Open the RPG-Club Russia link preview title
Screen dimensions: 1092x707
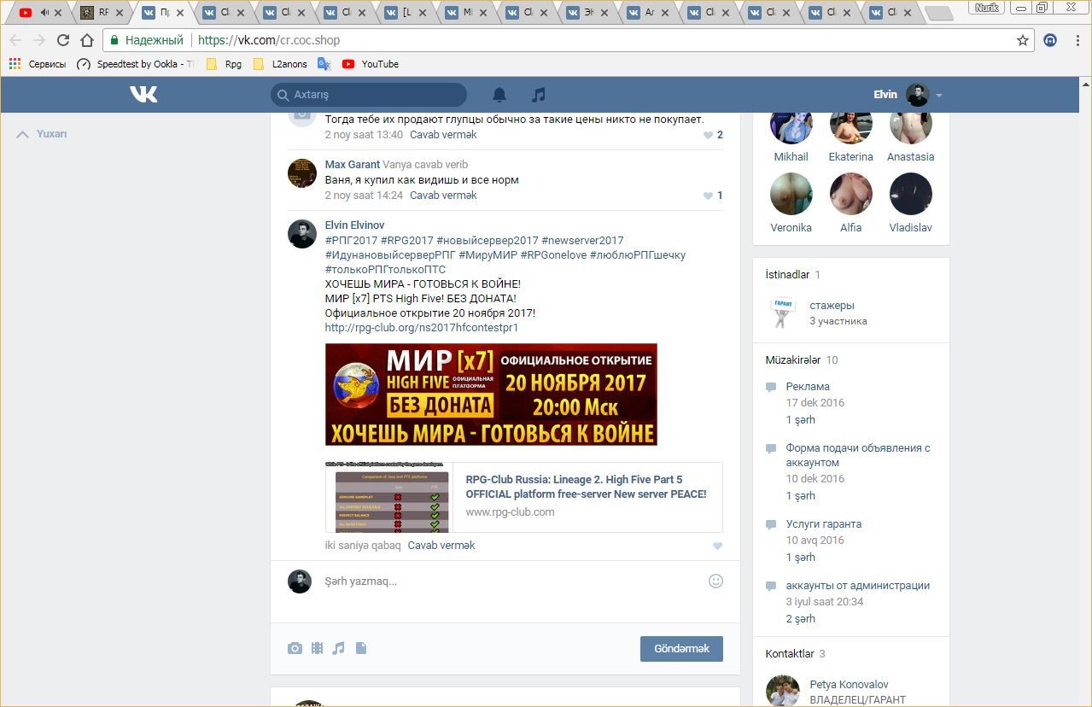[586, 487]
